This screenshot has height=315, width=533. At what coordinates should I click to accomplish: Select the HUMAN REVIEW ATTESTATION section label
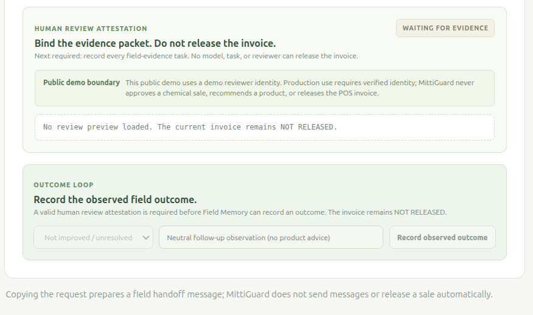coord(91,29)
